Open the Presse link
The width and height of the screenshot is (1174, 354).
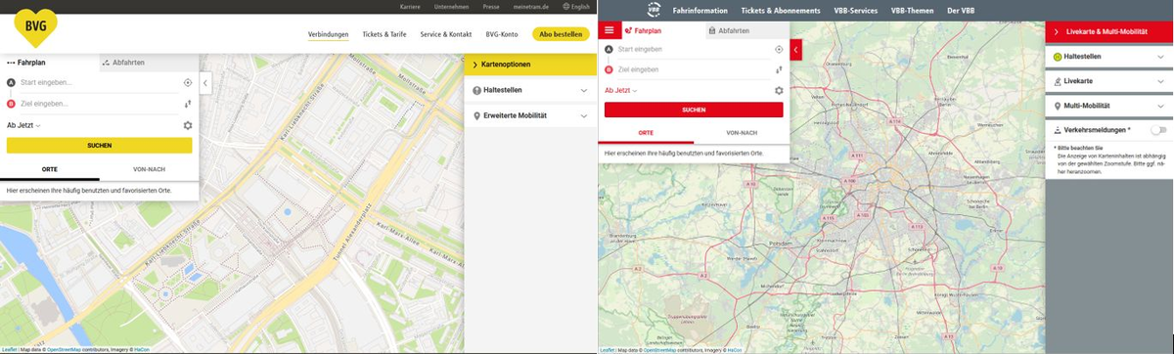click(x=490, y=7)
